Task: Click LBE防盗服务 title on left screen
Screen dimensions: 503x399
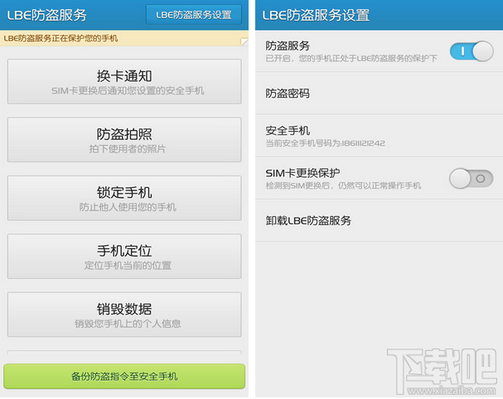Action: pos(47,15)
